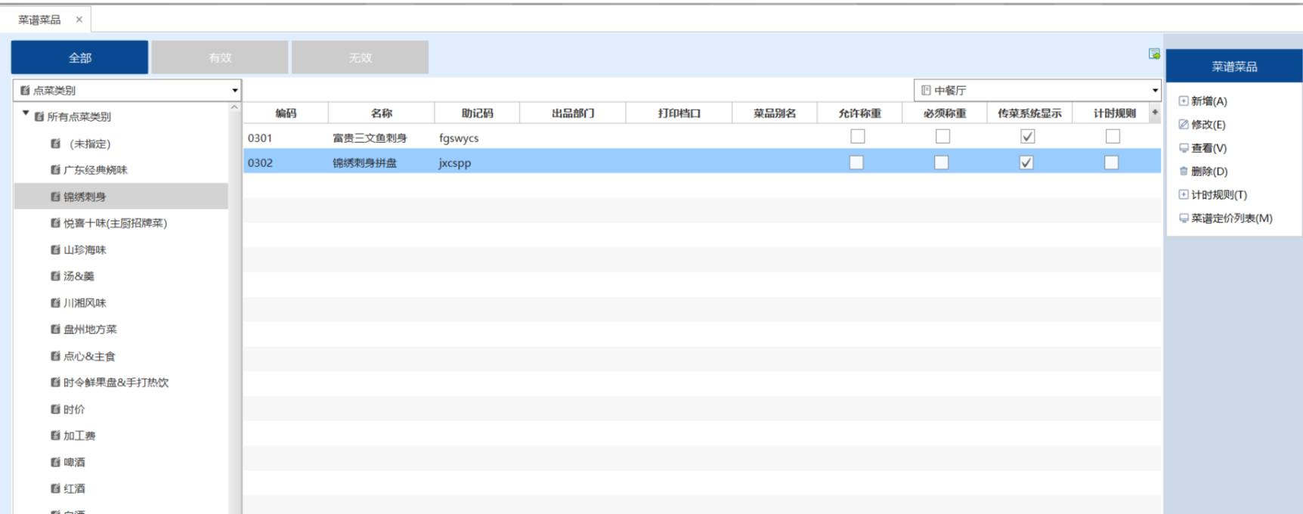Click the 全部 button
The width and height of the screenshot is (1303, 514).
(79, 57)
